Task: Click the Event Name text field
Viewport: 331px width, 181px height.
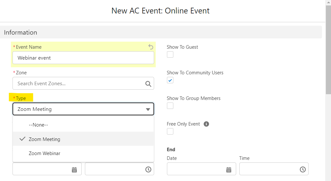Action: (x=83, y=58)
